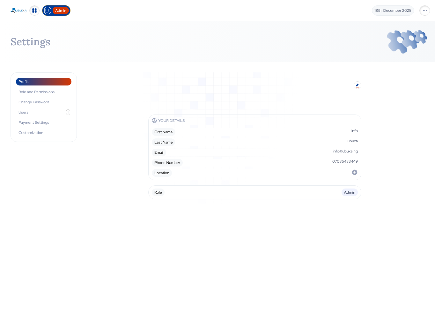Click the Admin role chip in details card
The width and height of the screenshot is (435, 311).
[x=350, y=192]
